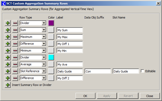The image size is (162, 101).
Task: Delete the My Min row with minus
Action: point(15,50)
